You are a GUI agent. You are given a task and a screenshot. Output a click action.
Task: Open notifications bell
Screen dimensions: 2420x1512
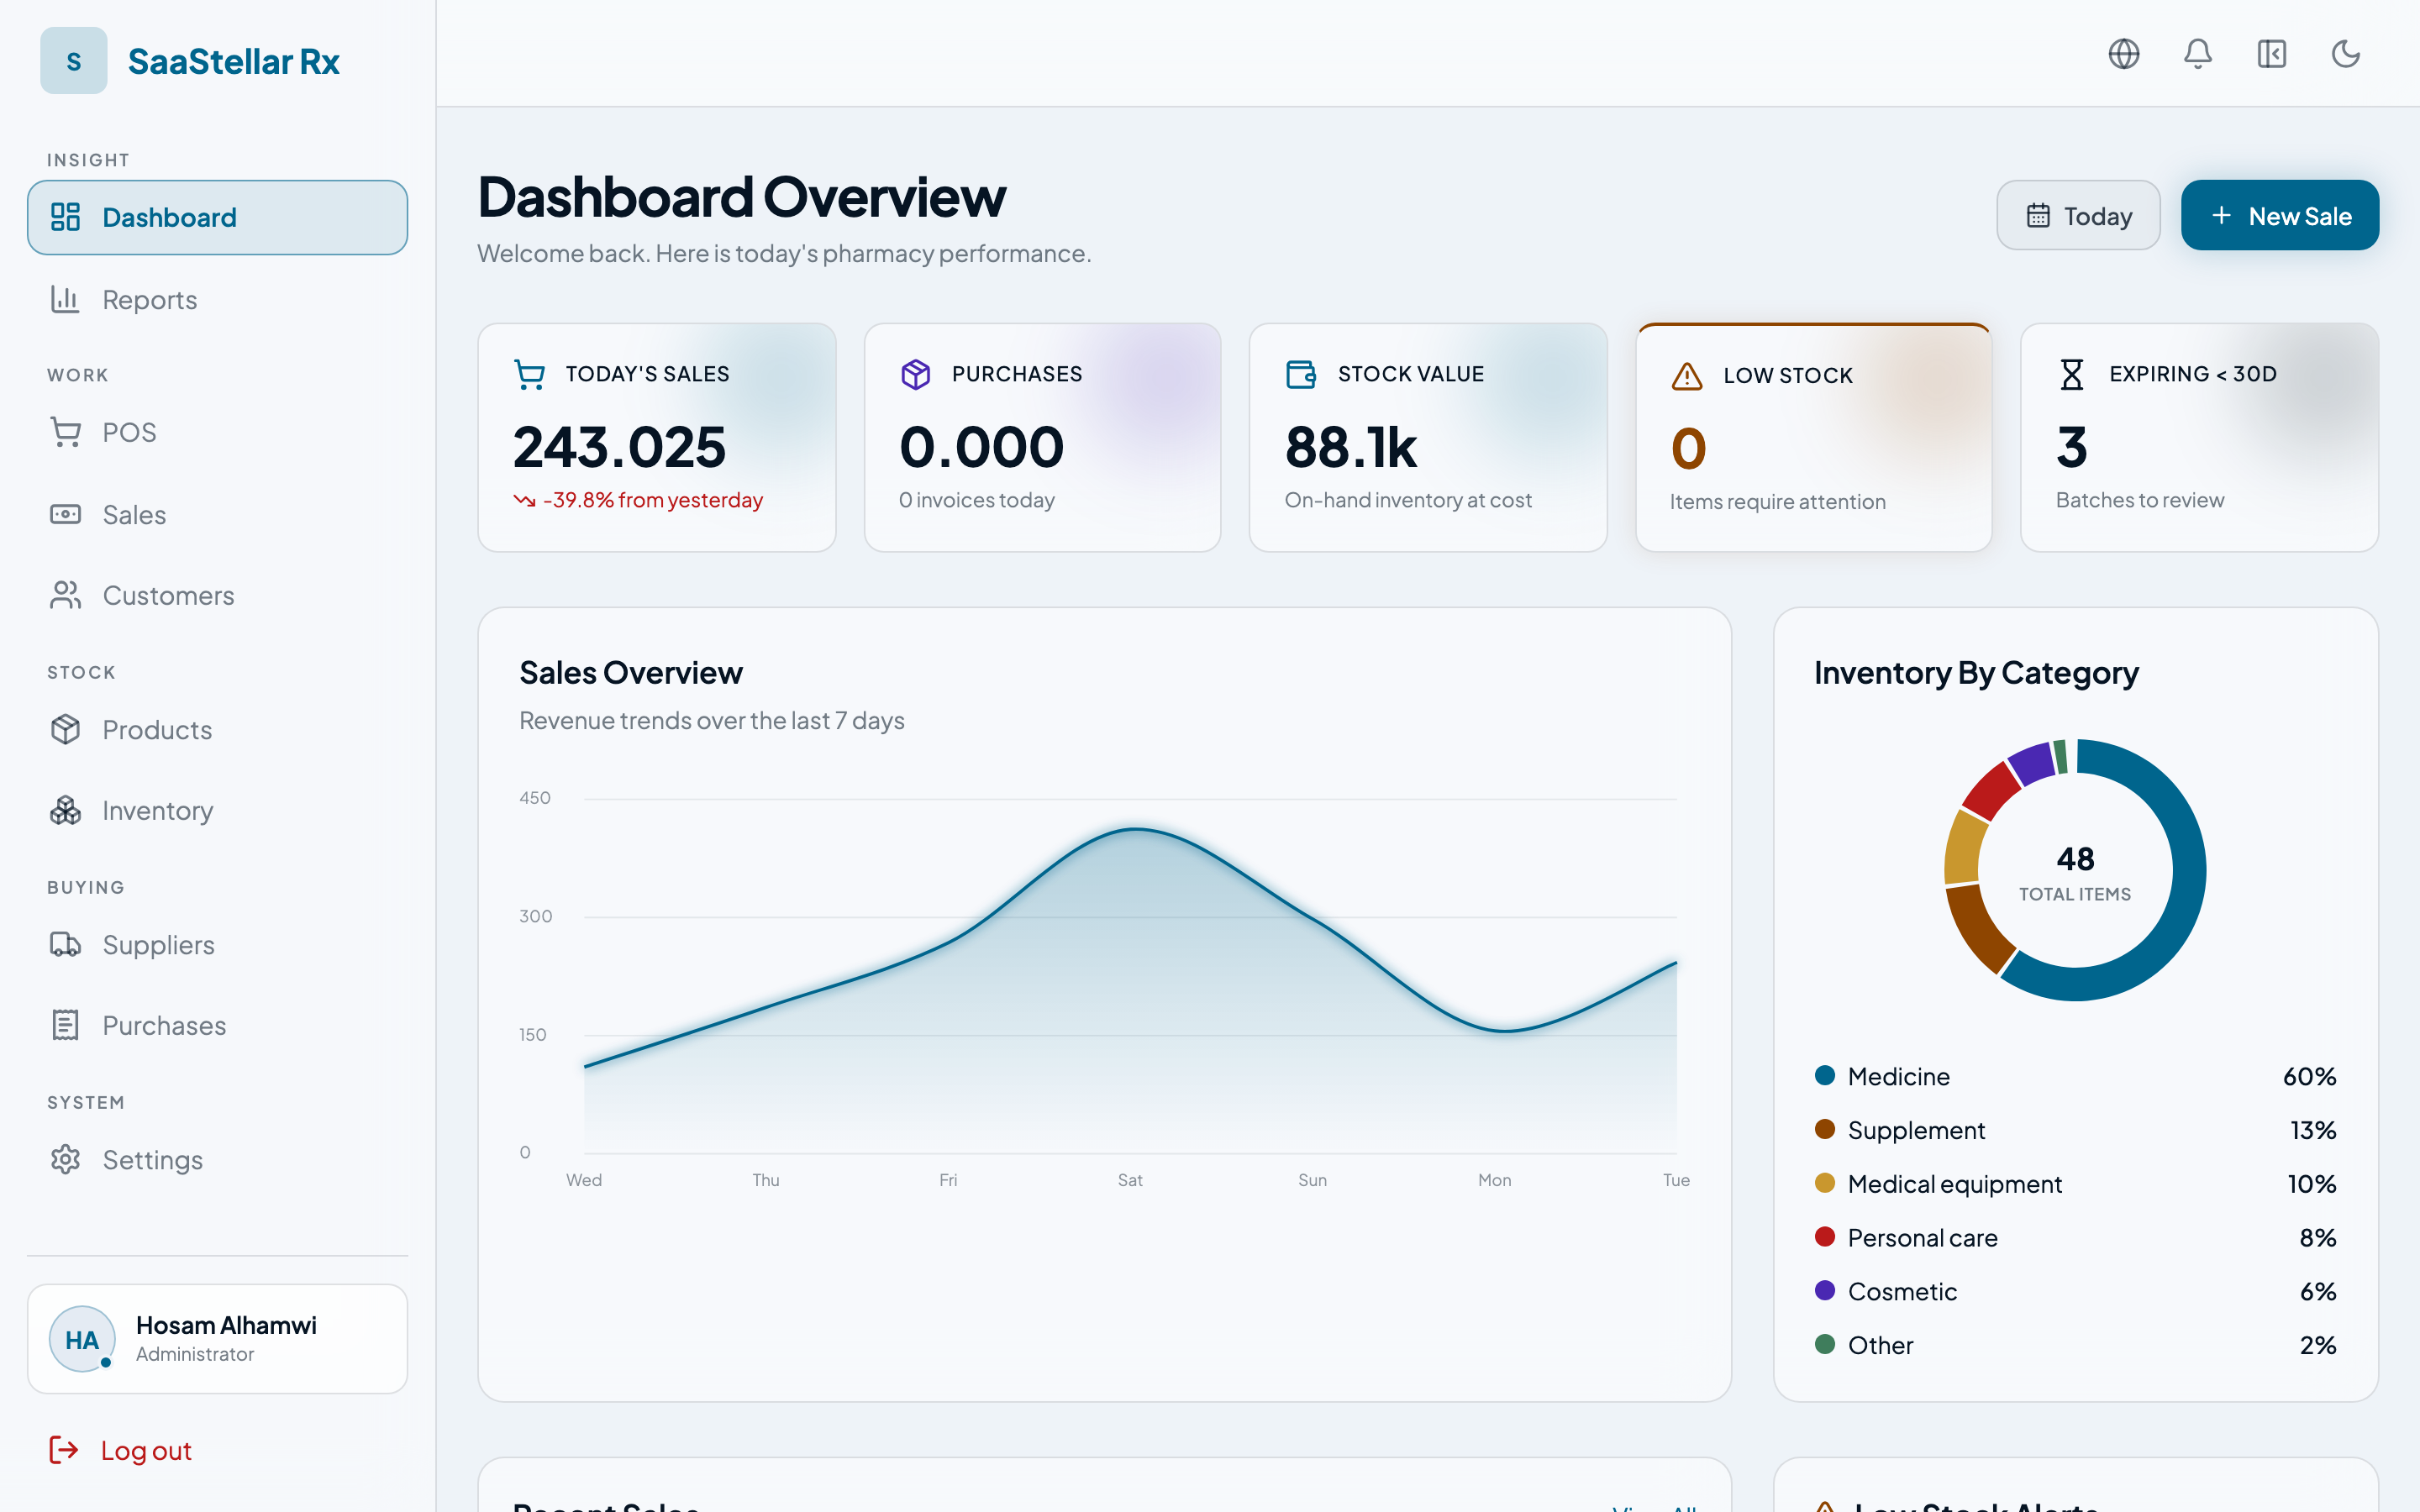pos(2197,53)
